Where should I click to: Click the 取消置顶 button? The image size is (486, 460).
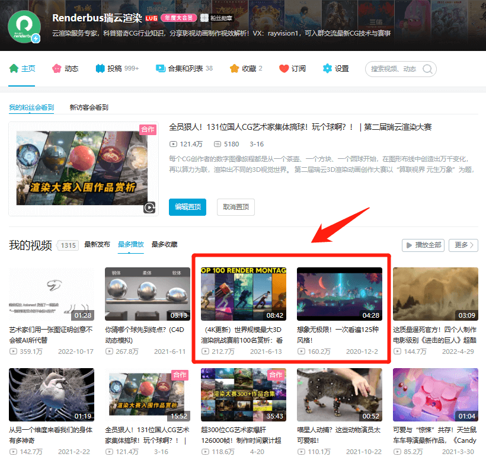click(236, 207)
